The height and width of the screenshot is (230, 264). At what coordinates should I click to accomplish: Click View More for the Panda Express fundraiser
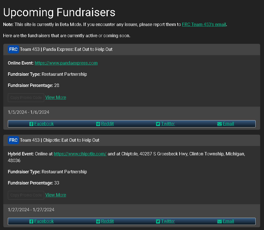tap(56, 98)
